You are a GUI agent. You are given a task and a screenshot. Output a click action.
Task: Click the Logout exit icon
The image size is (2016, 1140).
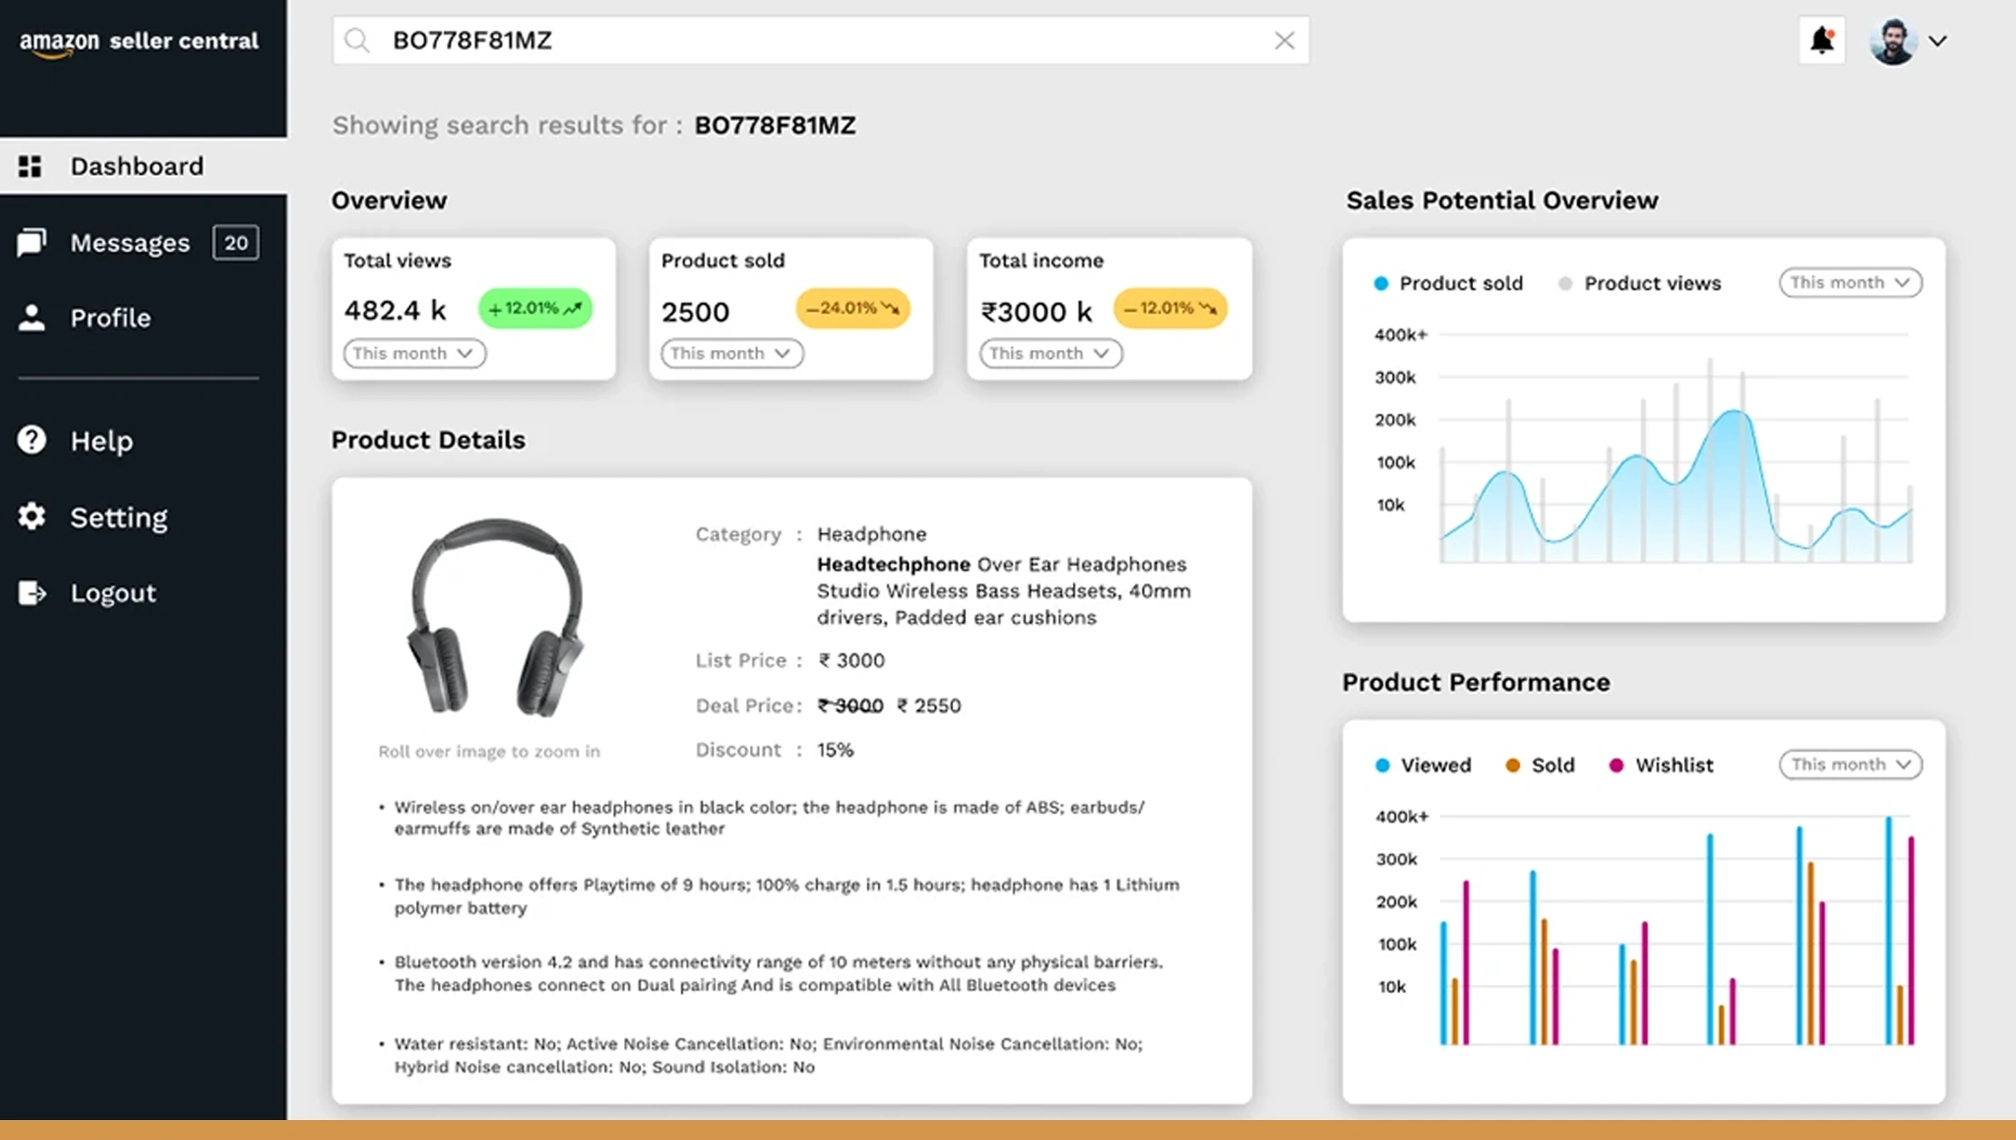[32, 592]
